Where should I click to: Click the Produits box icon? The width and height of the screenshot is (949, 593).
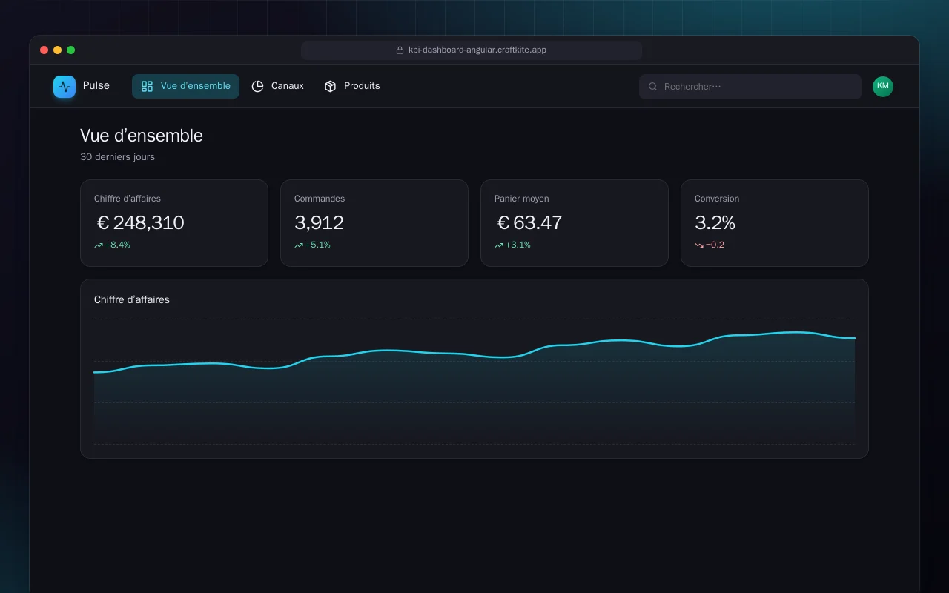(x=331, y=86)
